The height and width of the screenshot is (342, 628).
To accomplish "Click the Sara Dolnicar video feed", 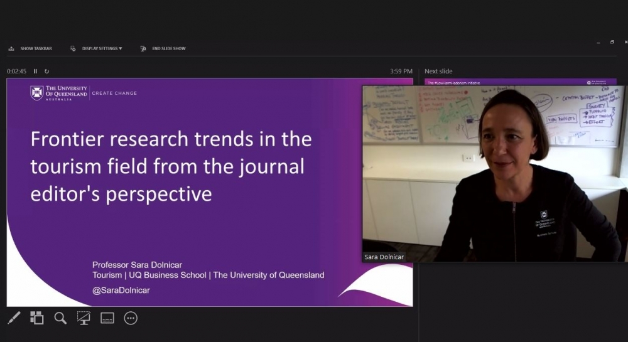I will coord(495,174).
